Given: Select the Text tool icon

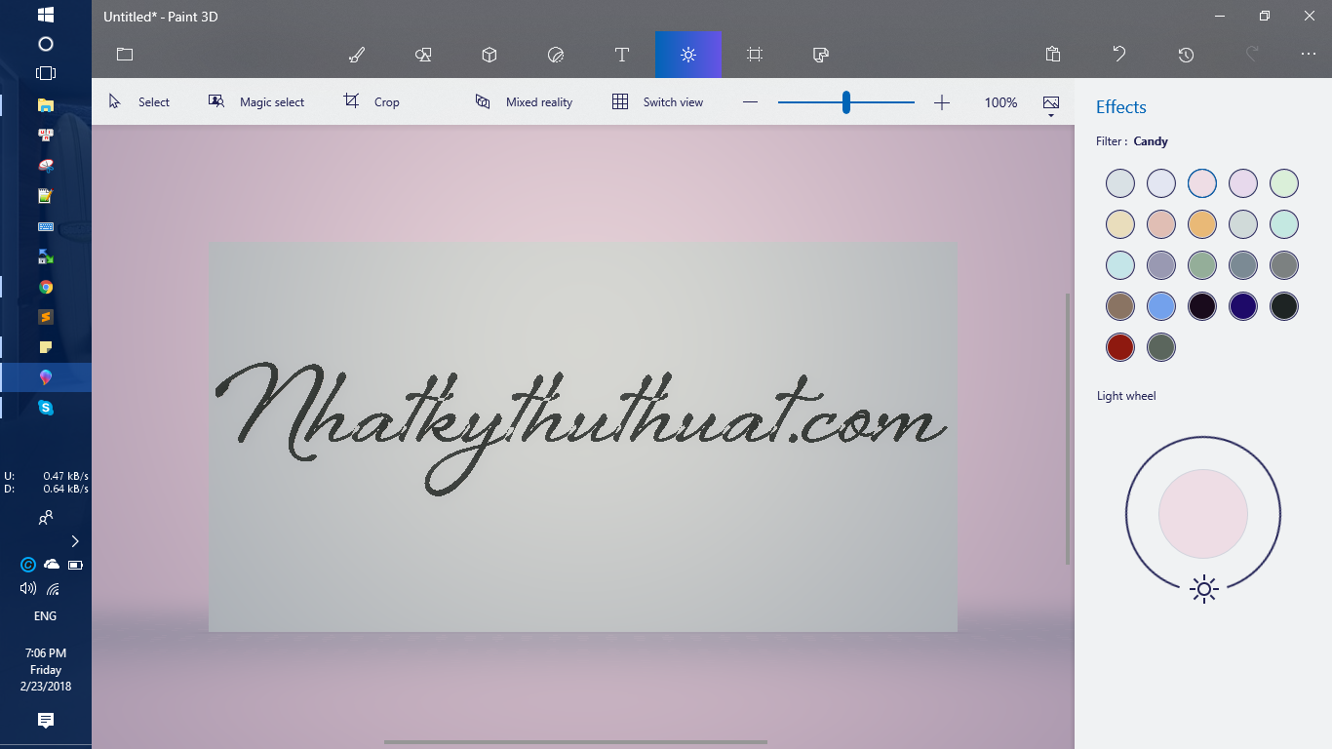Looking at the screenshot, I should (x=622, y=55).
